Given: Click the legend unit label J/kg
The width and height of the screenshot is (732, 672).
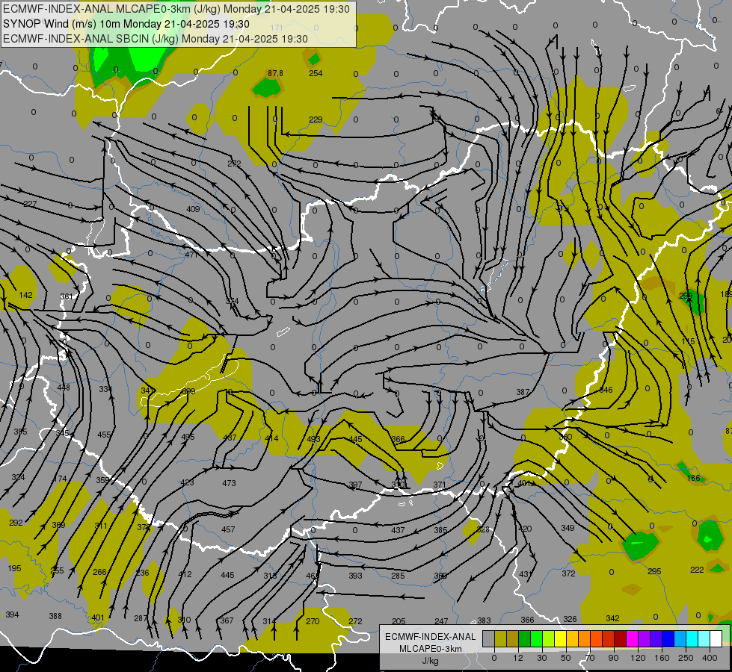Looking at the screenshot, I should [430, 661].
